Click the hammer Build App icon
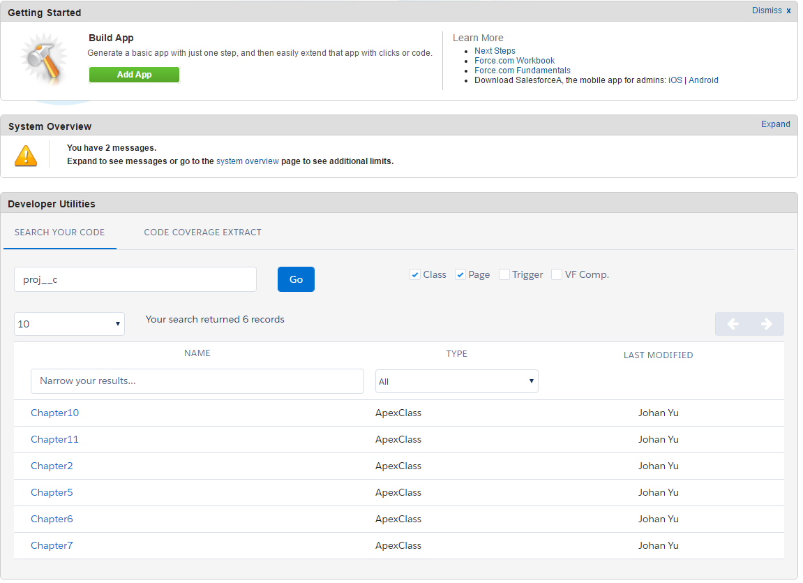The height and width of the screenshot is (583, 803). [x=44, y=59]
